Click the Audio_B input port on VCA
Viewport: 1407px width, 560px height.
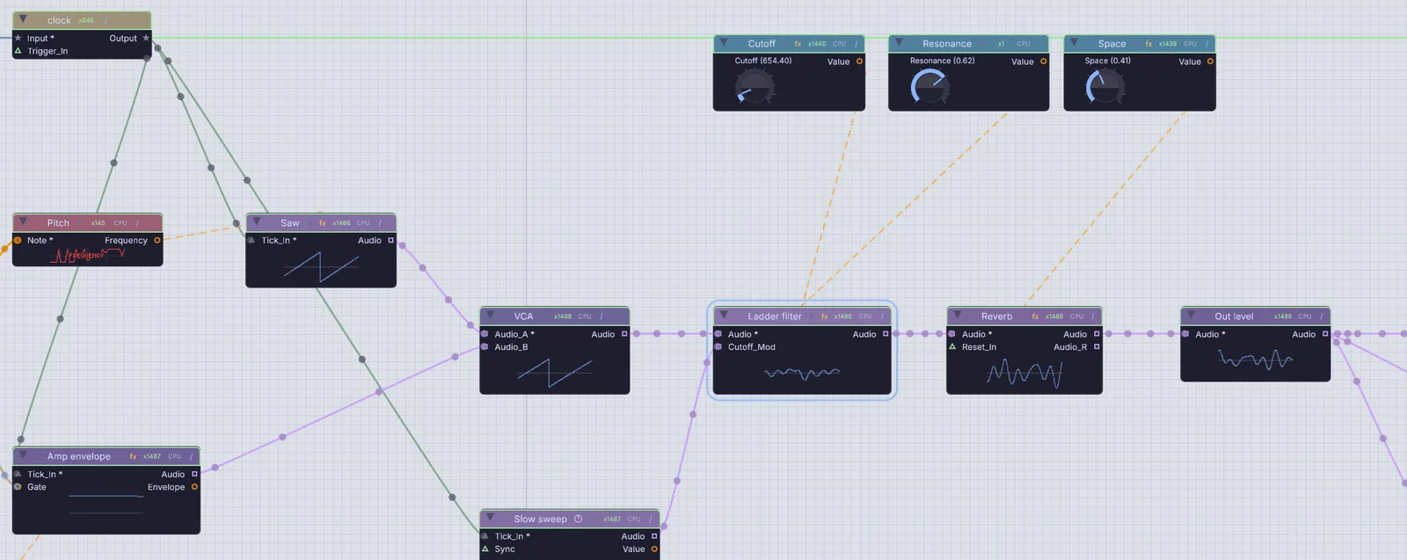[485, 346]
